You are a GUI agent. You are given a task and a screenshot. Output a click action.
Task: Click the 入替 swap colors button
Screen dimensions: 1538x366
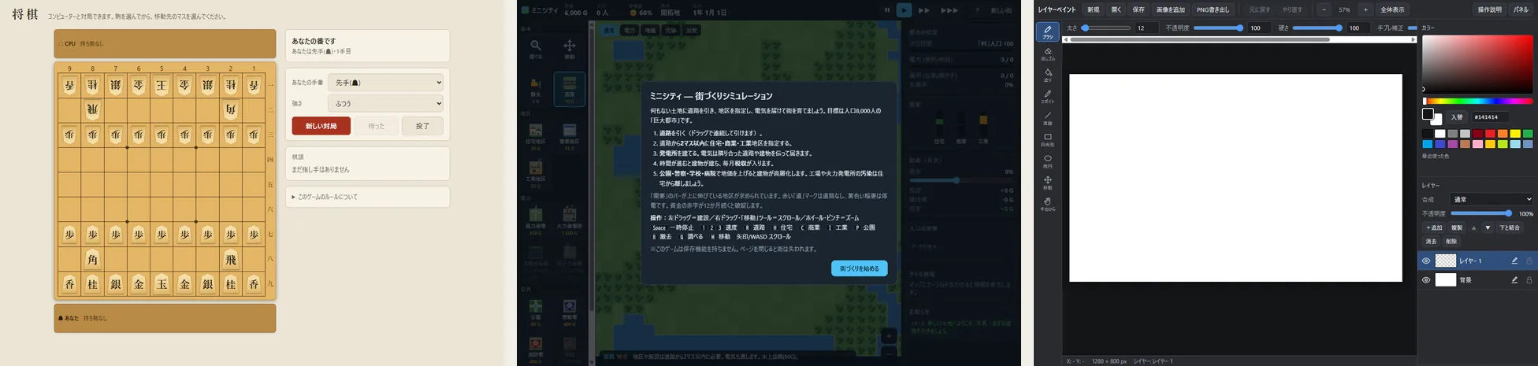(x=1457, y=116)
